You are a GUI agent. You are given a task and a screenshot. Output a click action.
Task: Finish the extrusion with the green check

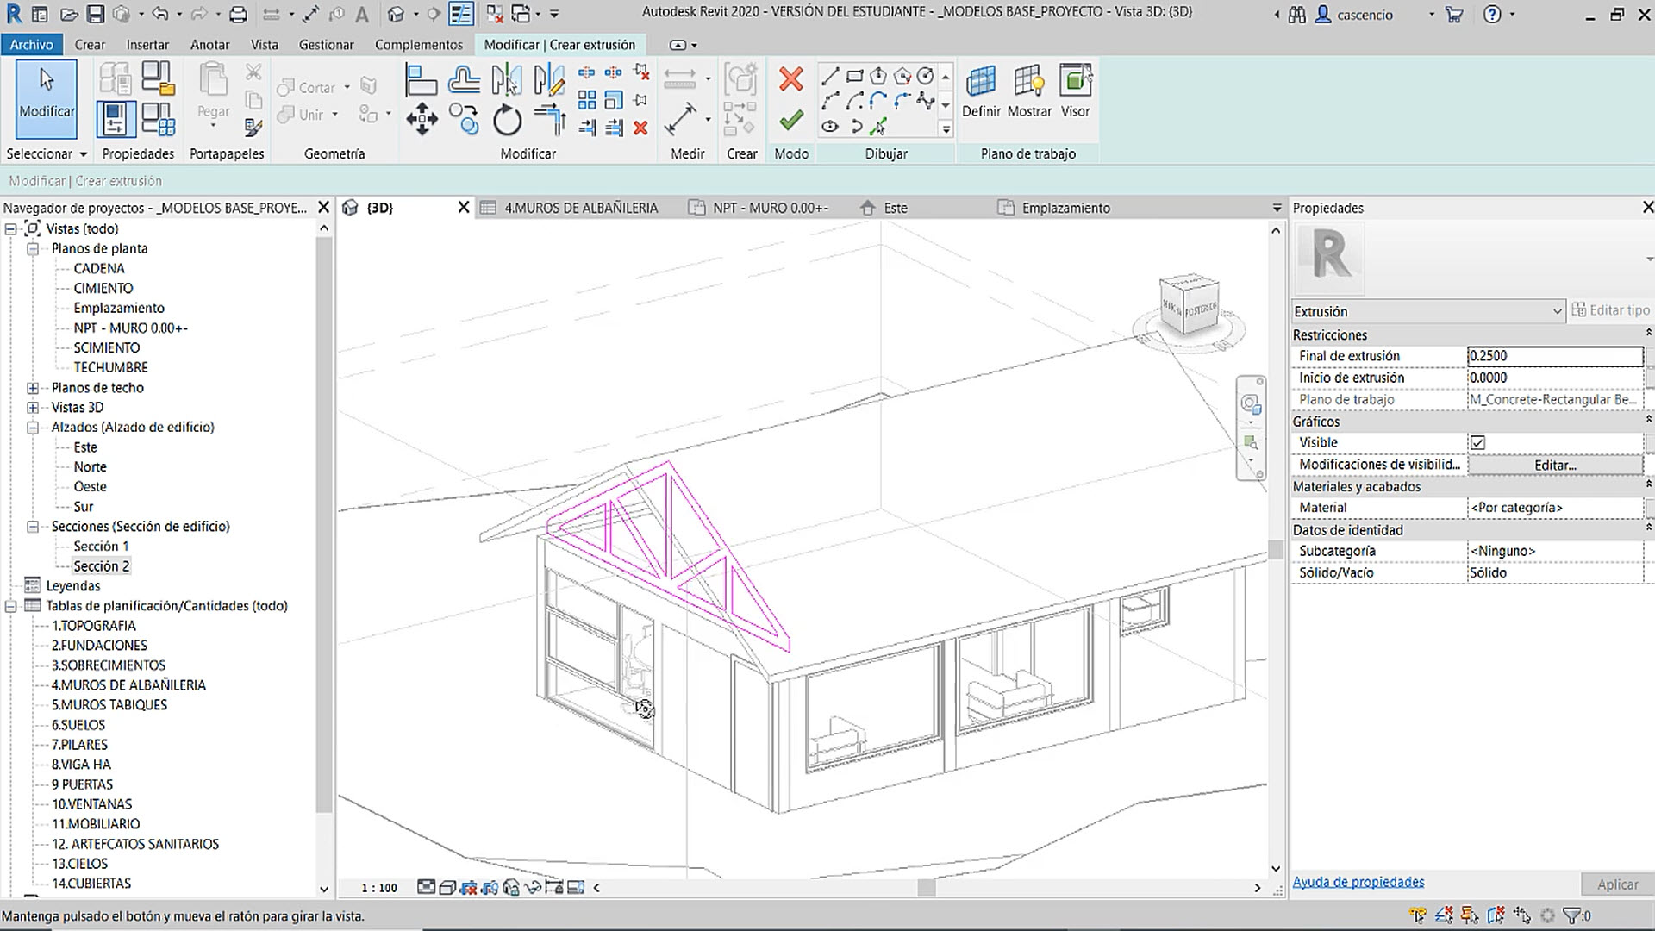pyautogui.click(x=790, y=120)
